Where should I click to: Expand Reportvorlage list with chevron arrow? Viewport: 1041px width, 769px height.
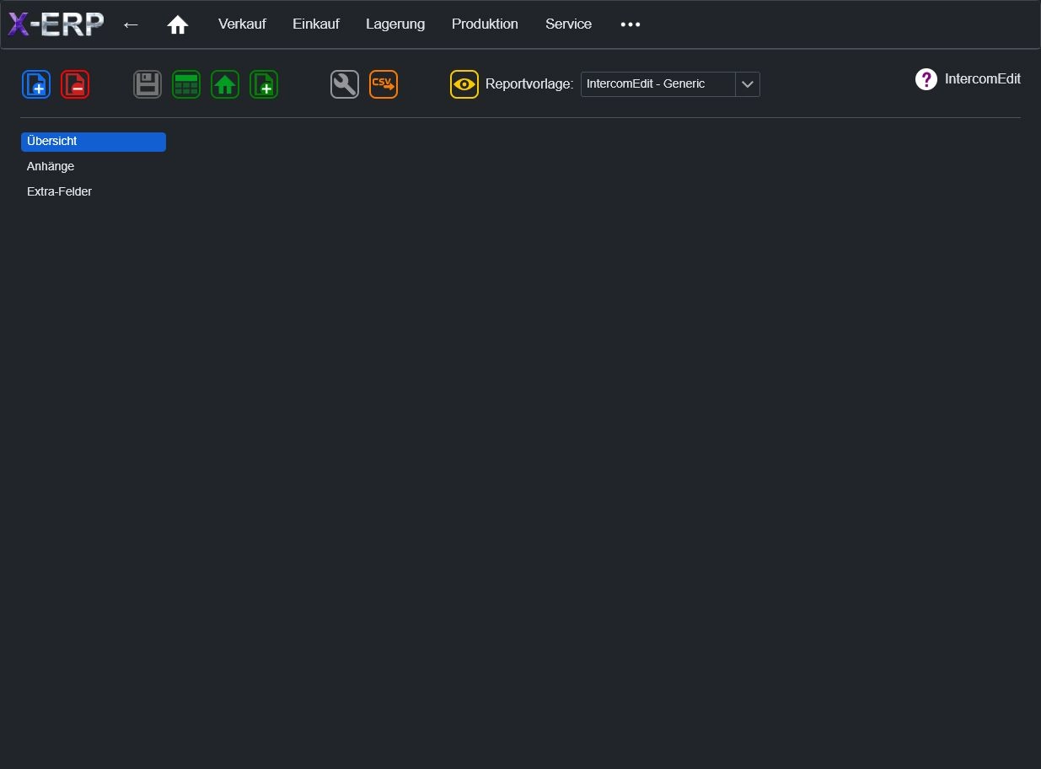click(x=748, y=84)
